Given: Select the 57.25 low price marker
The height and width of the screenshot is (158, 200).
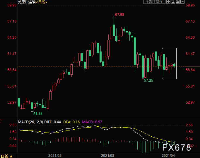Looking at the screenshot, I should 149,80.
